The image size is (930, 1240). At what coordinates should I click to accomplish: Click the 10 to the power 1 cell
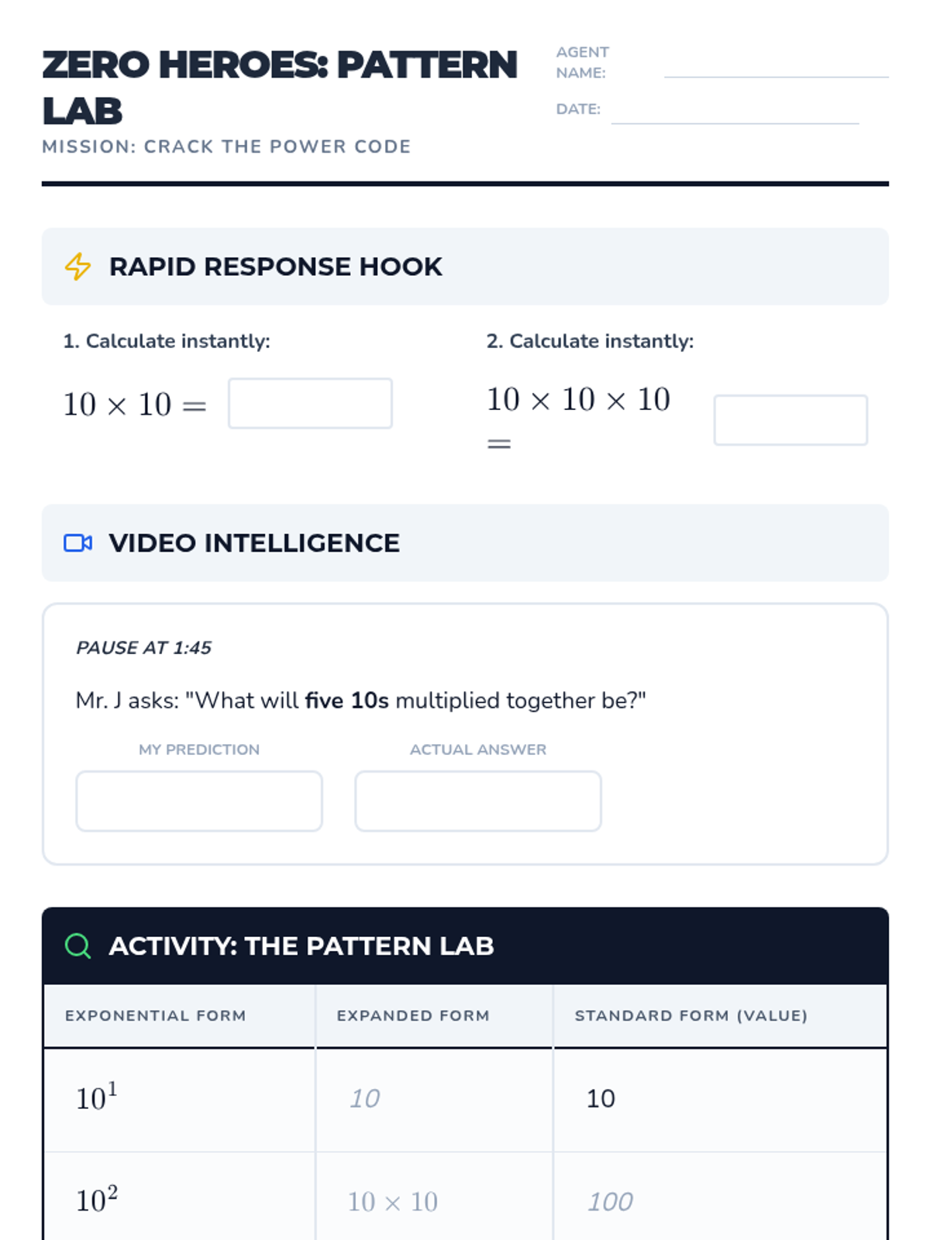click(x=97, y=1098)
